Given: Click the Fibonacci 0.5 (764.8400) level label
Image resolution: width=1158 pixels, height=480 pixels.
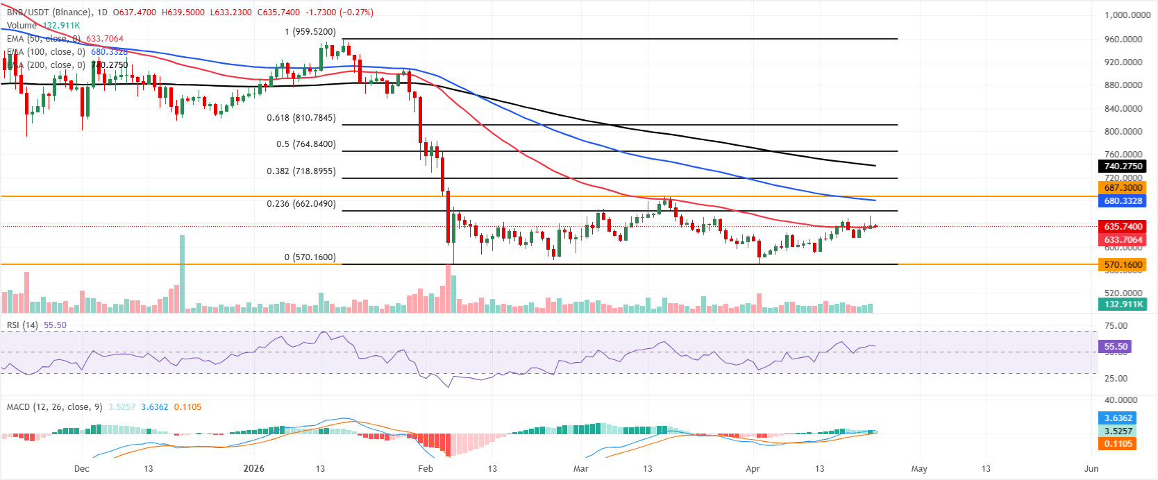Looking at the screenshot, I should coord(305,144).
